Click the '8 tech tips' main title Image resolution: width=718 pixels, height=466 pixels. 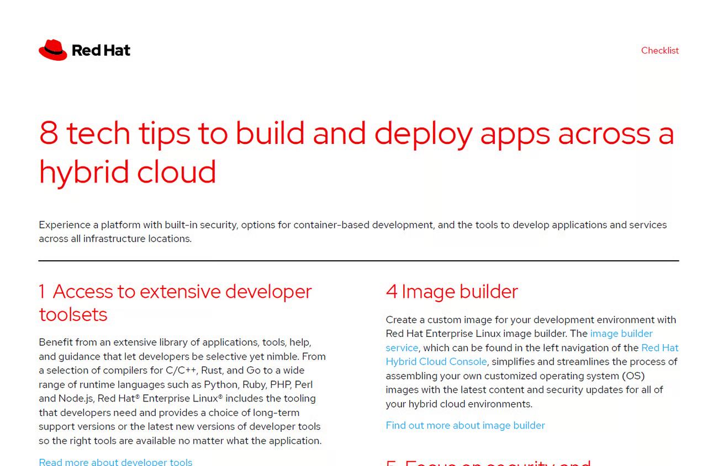tap(356, 134)
